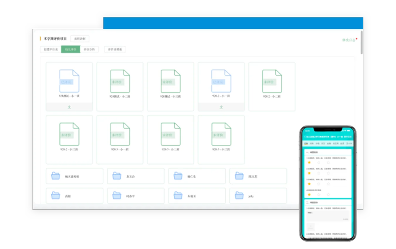Open the 朱晓玉 folder
Viewport: 396px width, 249px height.
pyautogui.click(x=197, y=196)
